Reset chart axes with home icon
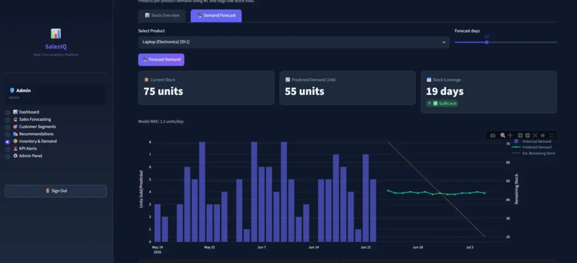 click(543, 135)
